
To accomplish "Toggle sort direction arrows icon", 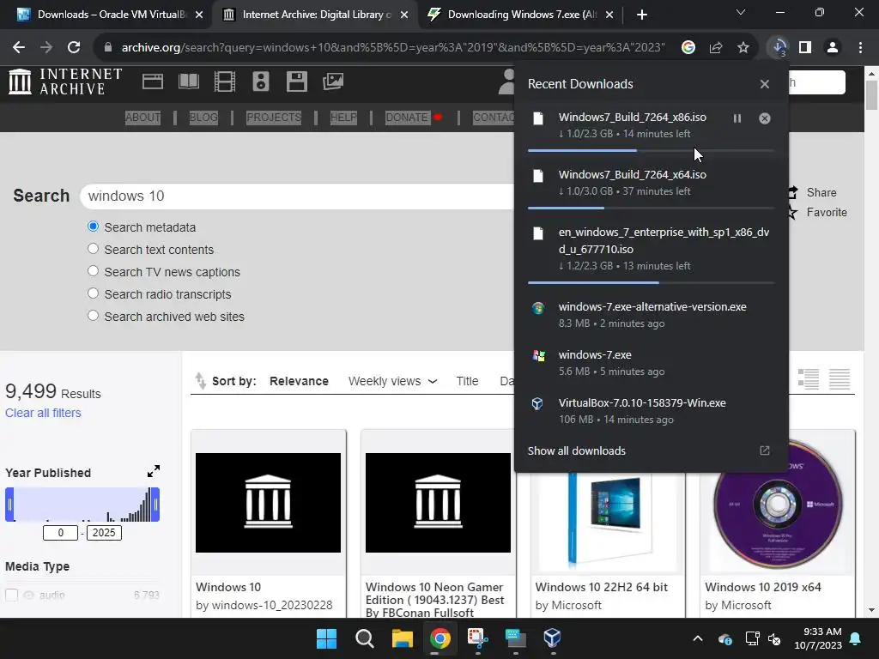I will coord(200,380).
